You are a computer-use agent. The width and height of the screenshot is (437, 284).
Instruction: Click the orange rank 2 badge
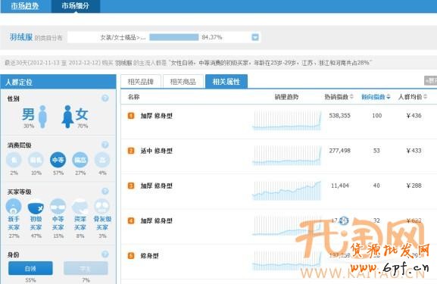tap(131, 151)
